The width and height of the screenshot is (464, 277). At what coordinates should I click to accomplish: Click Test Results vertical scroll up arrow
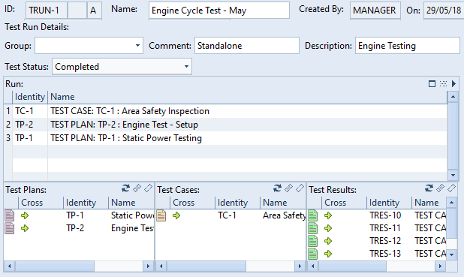pyautogui.click(x=451, y=203)
